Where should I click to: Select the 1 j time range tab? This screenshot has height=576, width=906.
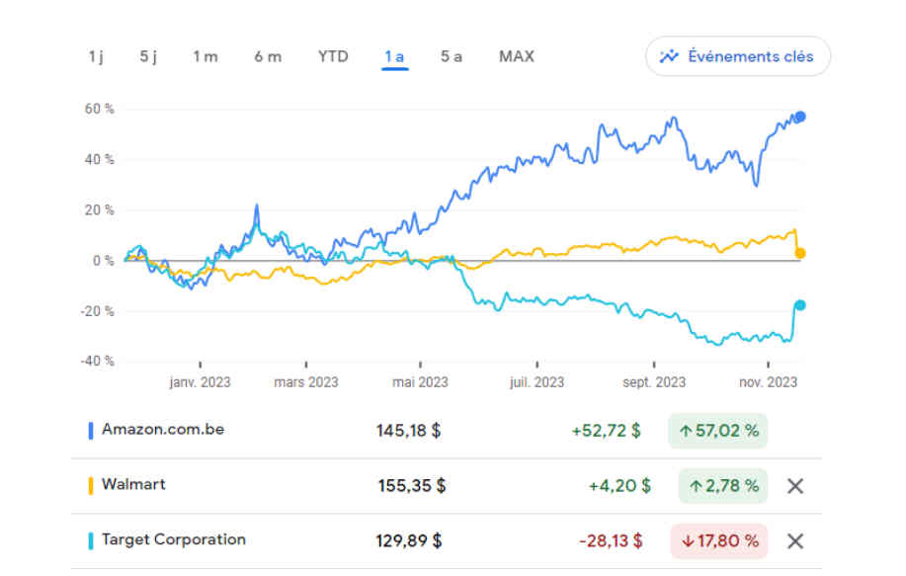pyautogui.click(x=96, y=56)
